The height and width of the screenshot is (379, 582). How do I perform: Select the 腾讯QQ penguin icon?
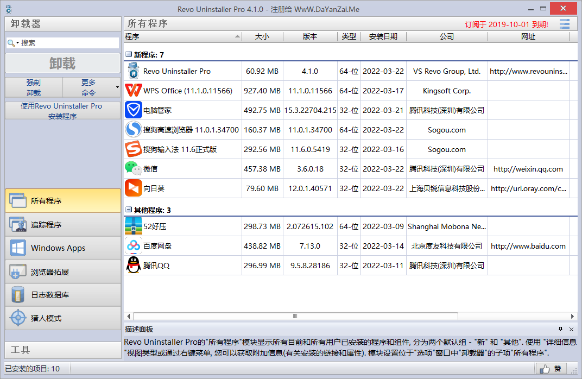point(133,266)
